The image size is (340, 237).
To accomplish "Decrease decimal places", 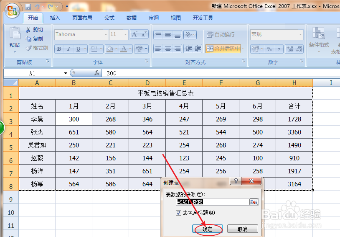I will point(299,49).
